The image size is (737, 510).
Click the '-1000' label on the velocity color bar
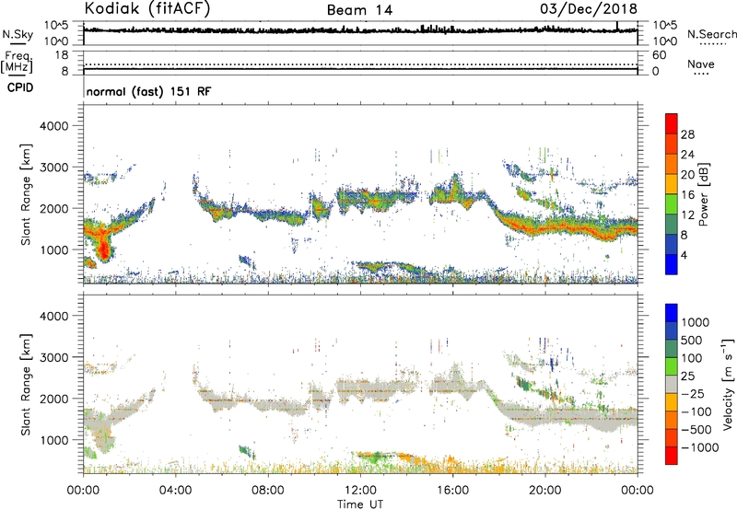coord(699,447)
